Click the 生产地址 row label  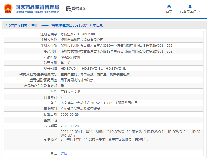click(x=50, y=51)
